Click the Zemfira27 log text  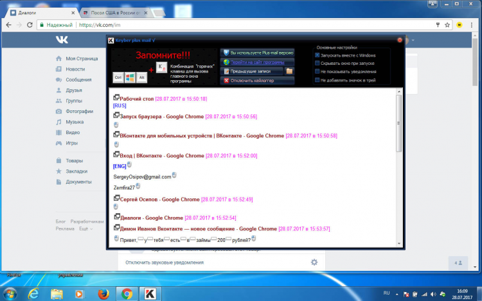click(x=124, y=187)
